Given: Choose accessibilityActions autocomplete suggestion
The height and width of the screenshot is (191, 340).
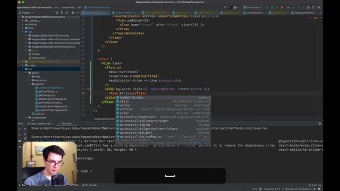Looking at the screenshot, I should click(x=163, y=117).
